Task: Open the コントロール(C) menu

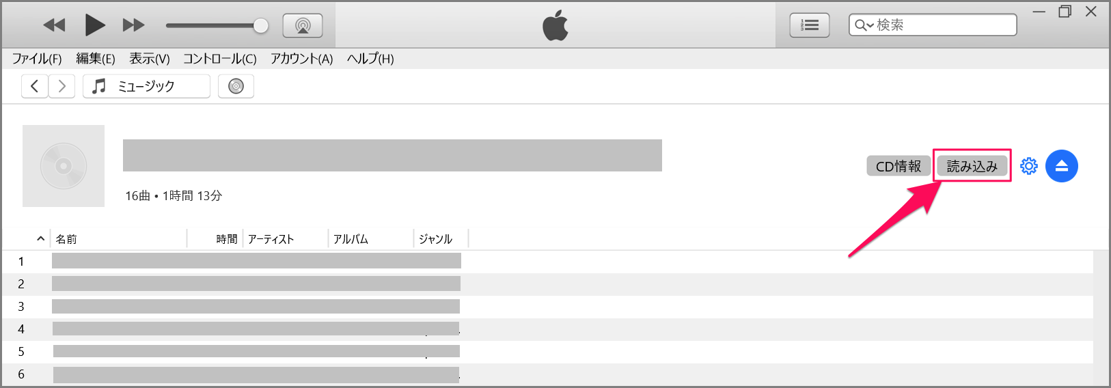Action: point(219,59)
